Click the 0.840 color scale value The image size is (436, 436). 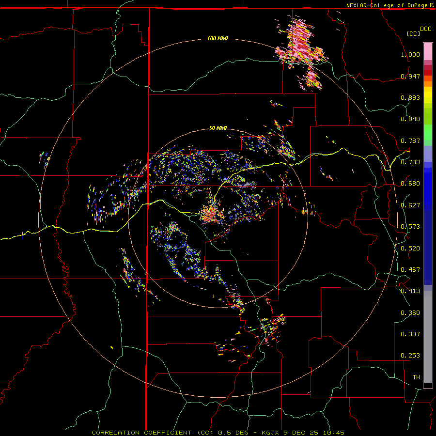tap(410, 119)
